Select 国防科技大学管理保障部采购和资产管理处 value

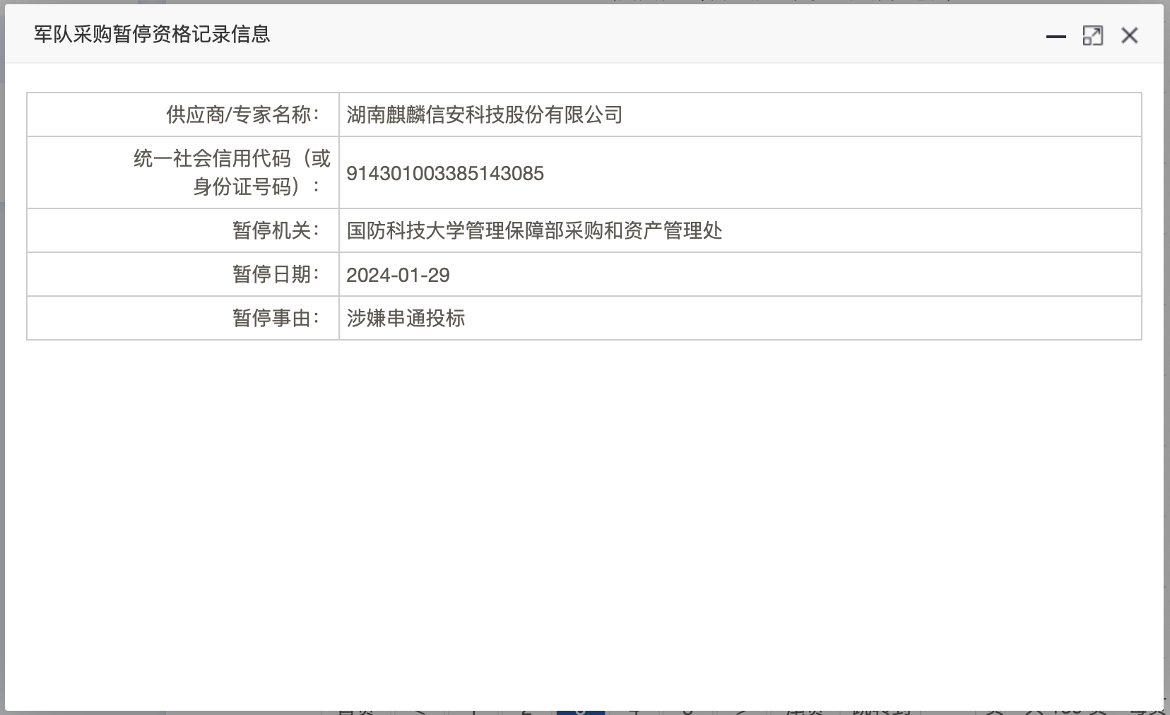point(534,230)
